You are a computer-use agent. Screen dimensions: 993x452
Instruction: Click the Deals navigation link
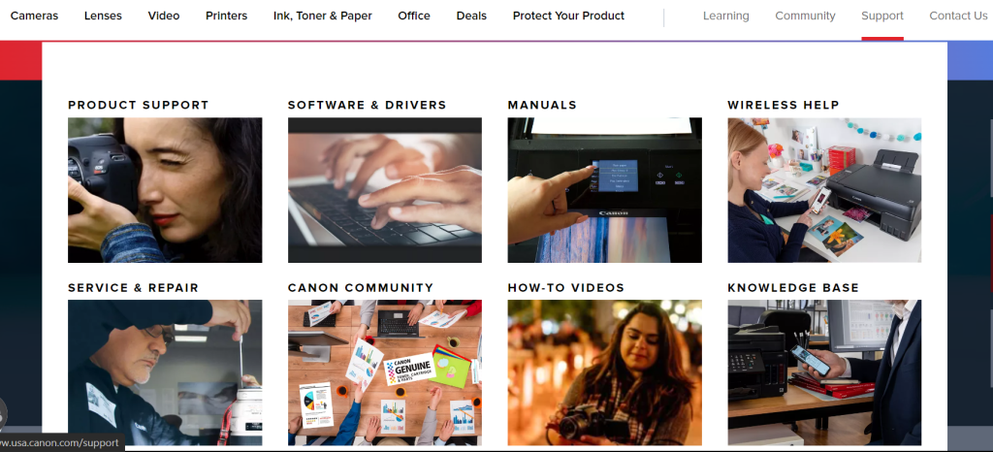472,16
